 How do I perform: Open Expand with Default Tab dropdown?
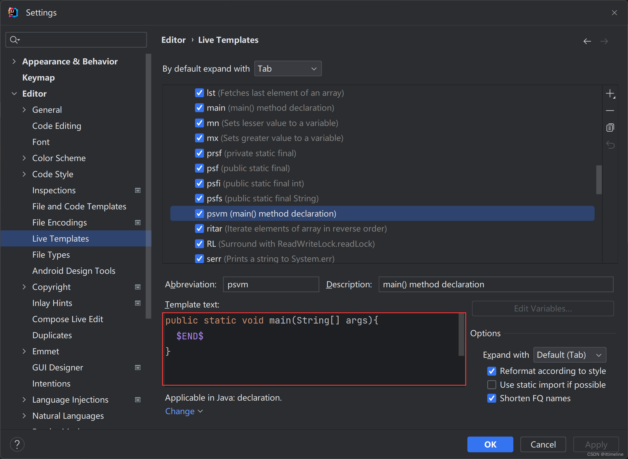568,354
